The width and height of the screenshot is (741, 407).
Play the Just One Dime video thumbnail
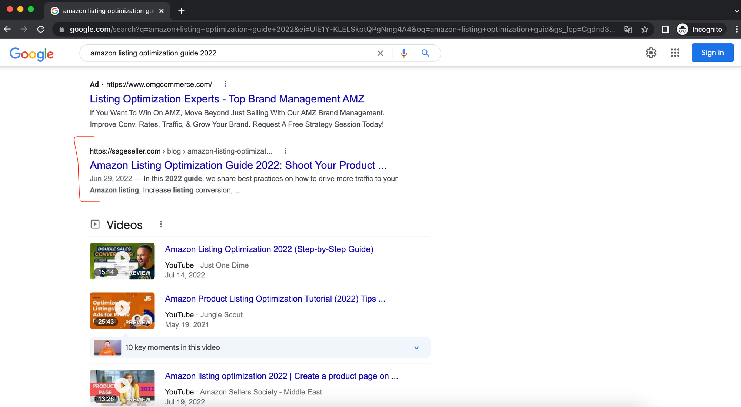[122, 261]
